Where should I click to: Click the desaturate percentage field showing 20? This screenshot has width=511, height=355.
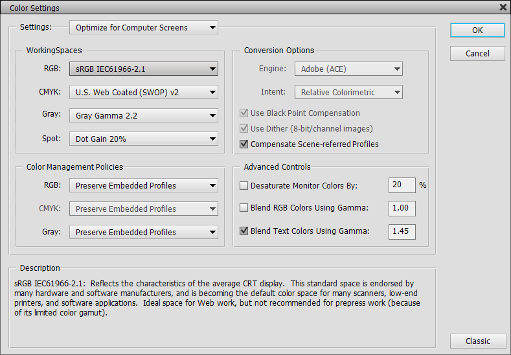coord(402,185)
